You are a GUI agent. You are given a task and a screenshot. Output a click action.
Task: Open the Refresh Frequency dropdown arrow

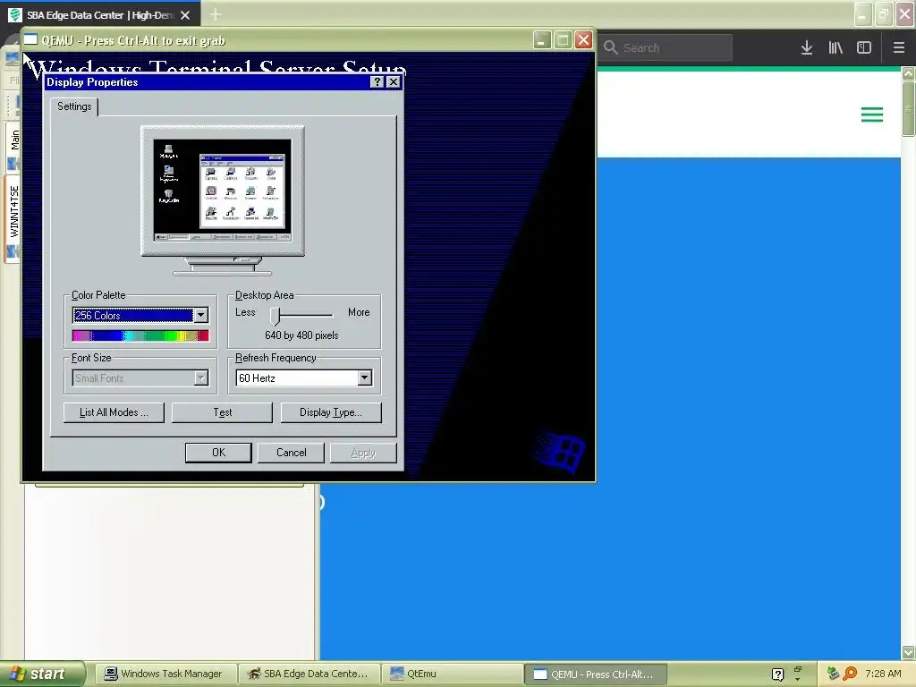[365, 378]
